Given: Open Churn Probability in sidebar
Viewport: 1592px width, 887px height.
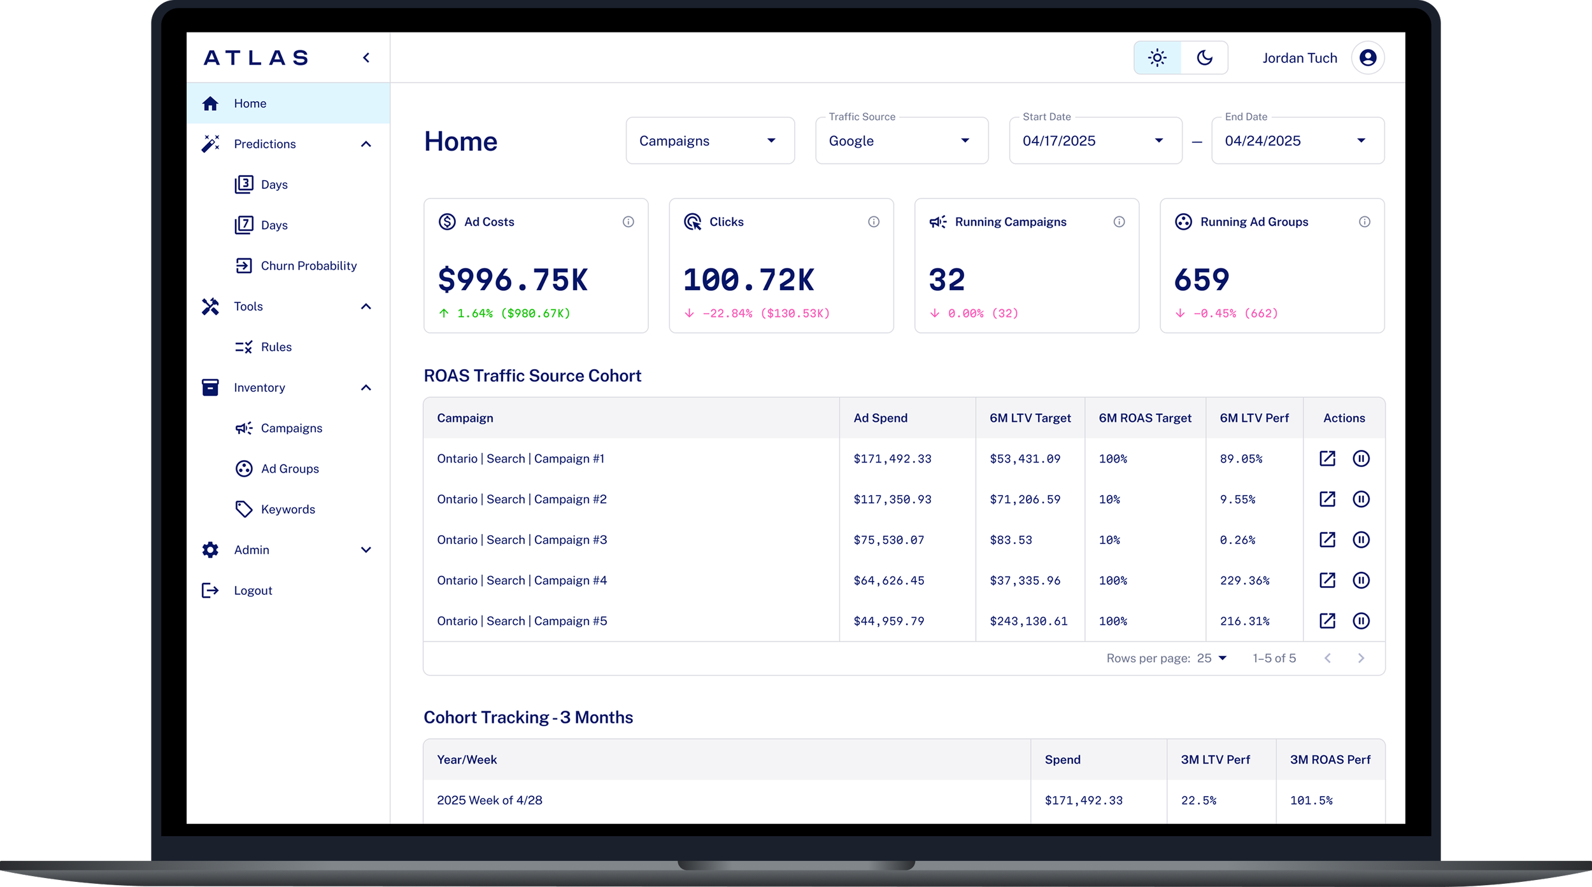Looking at the screenshot, I should coord(308,266).
